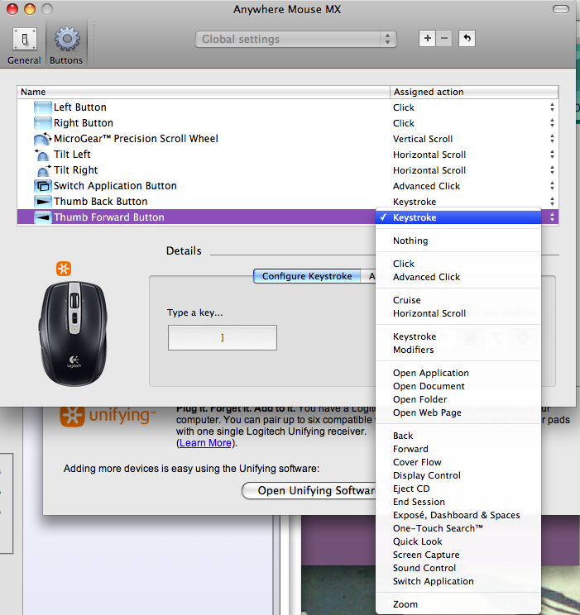The image size is (580, 615).
Task: Select the Switch Application Button row
Action: pyautogui.click(x=287, y=185)
